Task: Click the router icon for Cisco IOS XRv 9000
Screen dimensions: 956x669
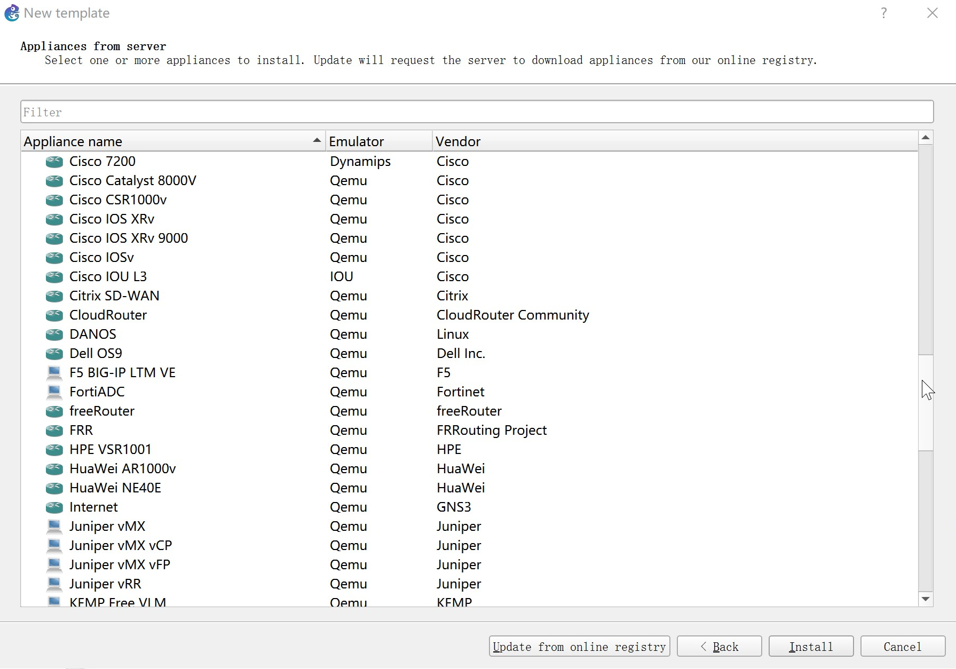Action: tap(54, 238)
